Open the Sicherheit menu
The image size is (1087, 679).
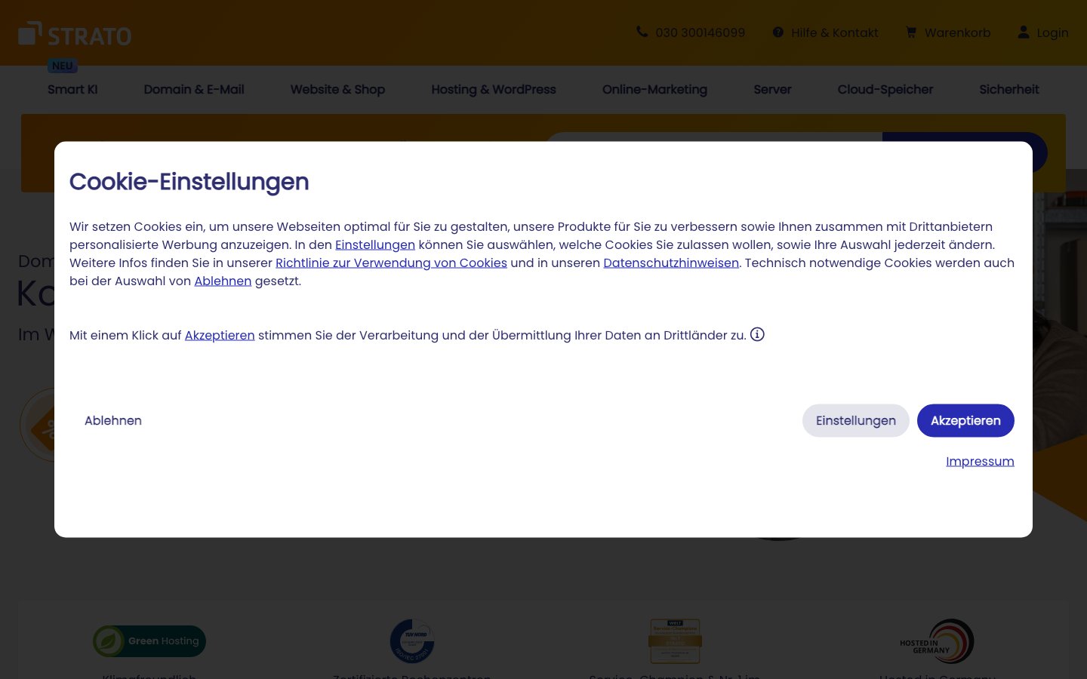(1009, 89)
